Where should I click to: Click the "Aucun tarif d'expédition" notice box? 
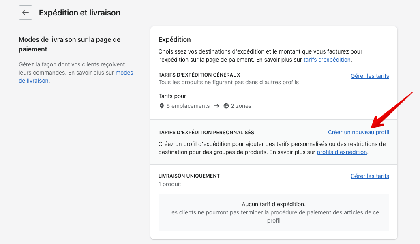tap(274, 212)
